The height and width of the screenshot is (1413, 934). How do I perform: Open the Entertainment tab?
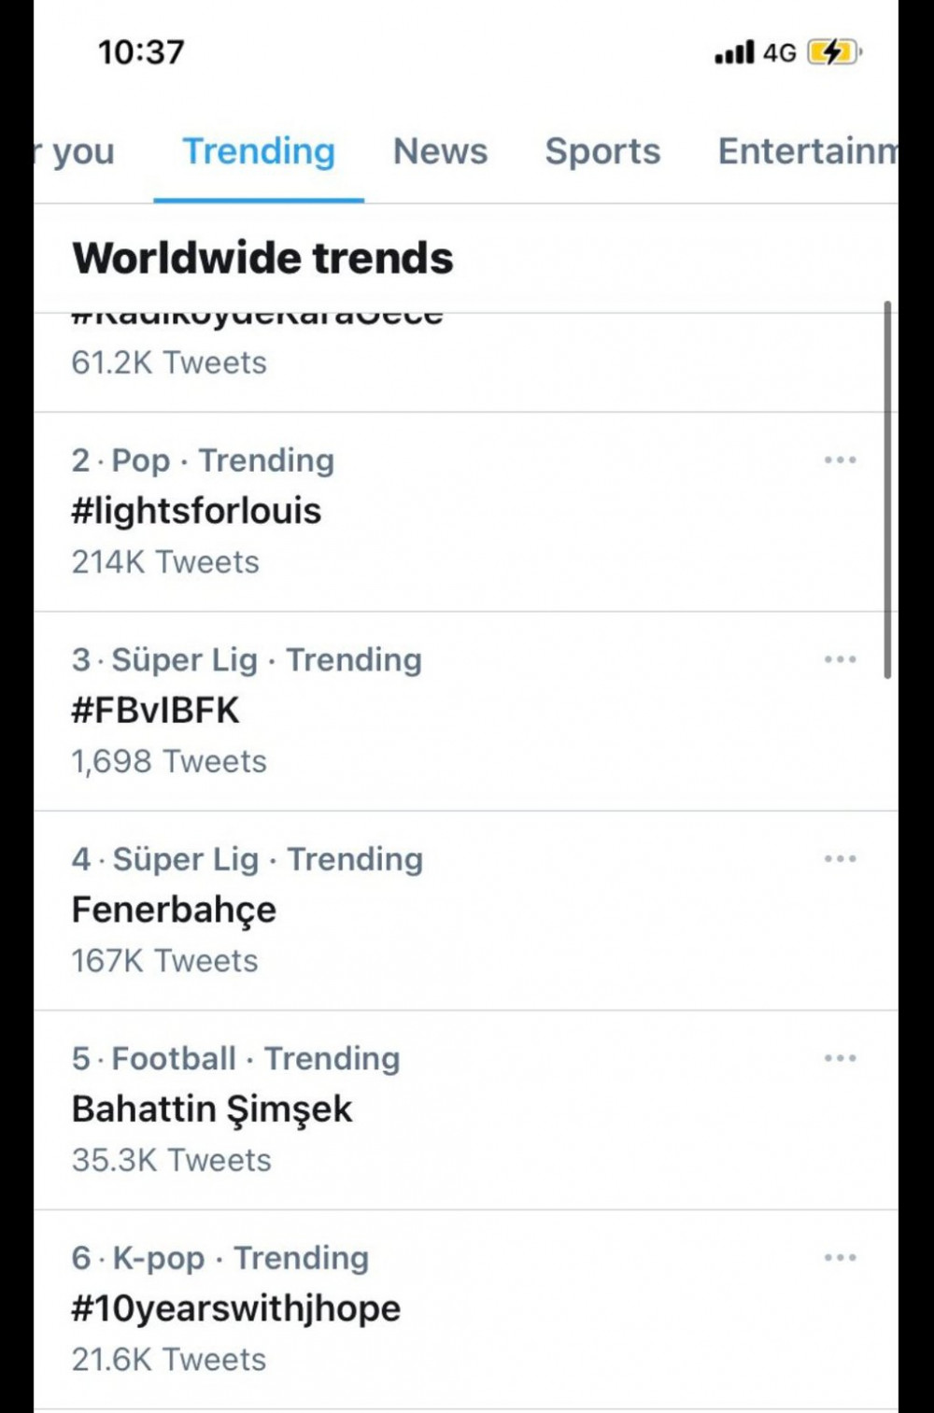click(x=807, y=151)
